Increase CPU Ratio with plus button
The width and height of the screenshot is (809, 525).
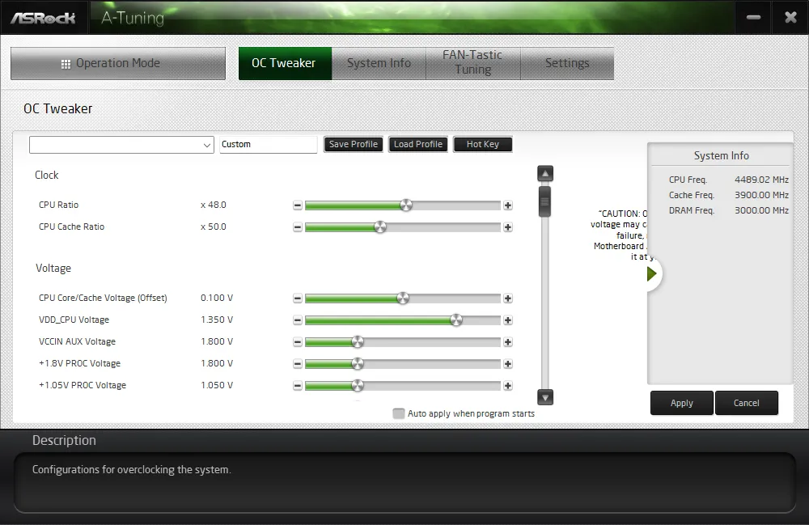(508, 205)
